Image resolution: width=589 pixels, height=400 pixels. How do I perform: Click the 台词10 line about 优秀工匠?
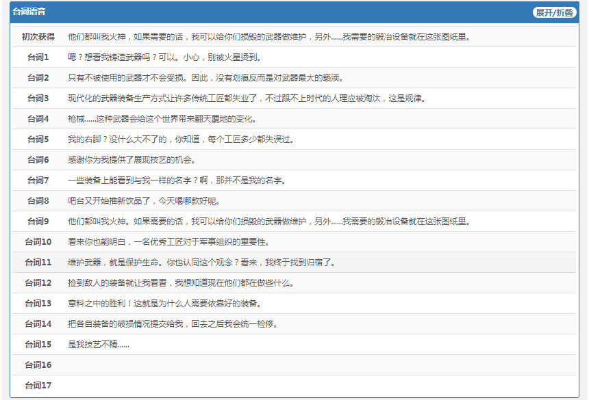pos(168,242)
